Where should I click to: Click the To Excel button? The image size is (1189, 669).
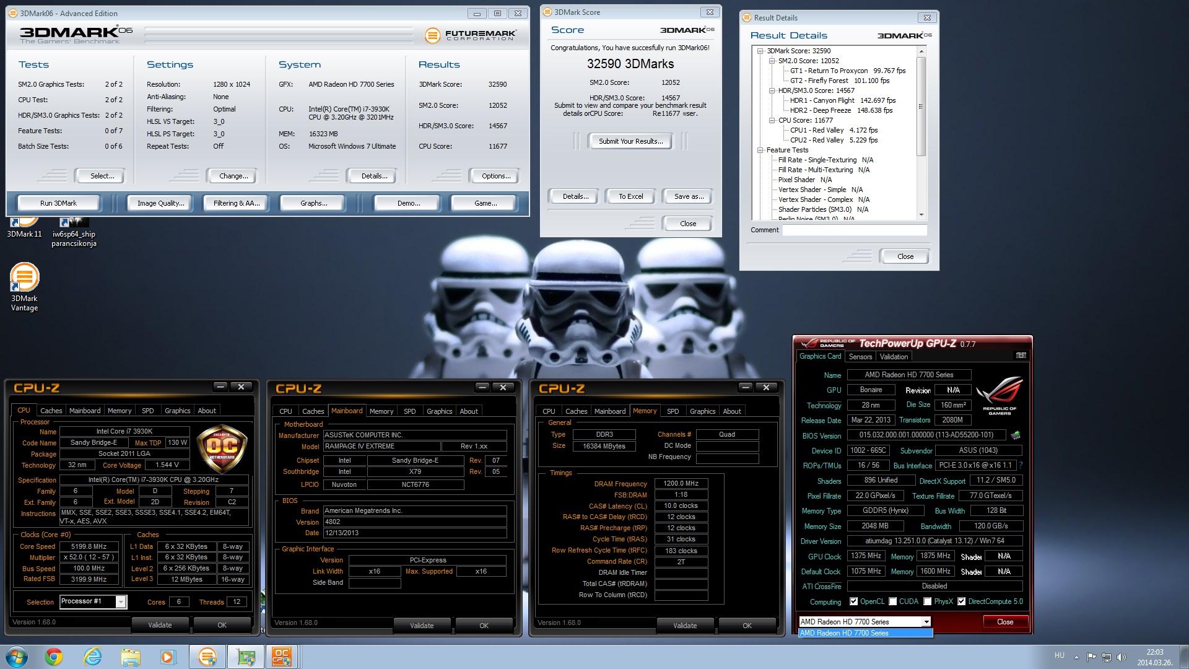point(631,196)
